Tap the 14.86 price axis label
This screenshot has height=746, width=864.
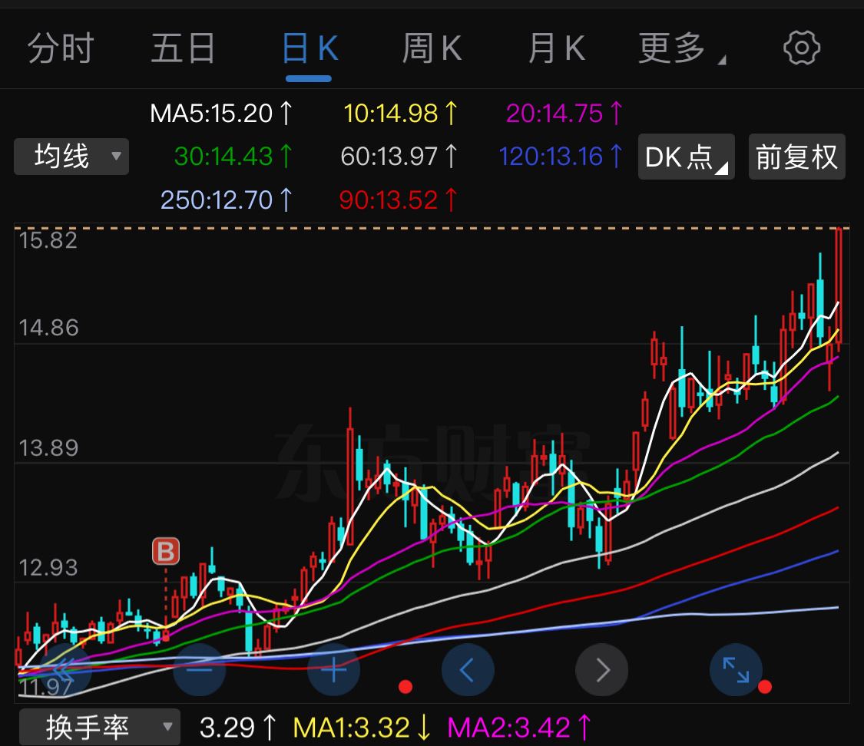pyautogui.click(x=48, y=328)
